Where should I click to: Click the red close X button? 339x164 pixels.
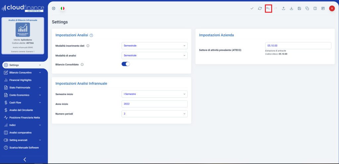point(332,8)
